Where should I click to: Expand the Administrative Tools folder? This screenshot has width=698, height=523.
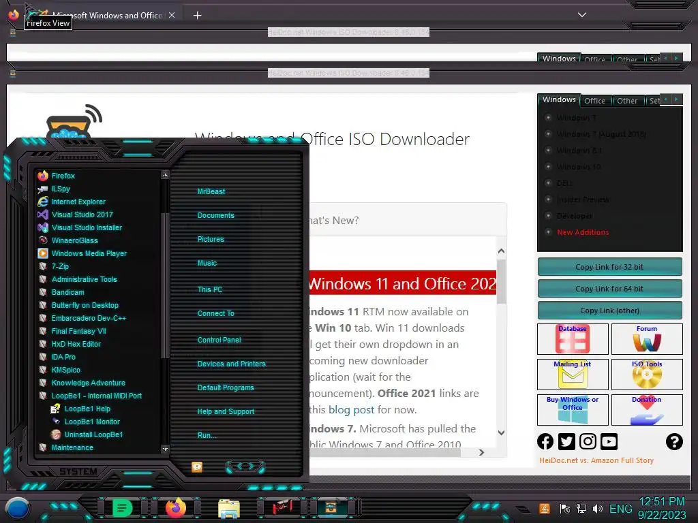tap(78, 279)
